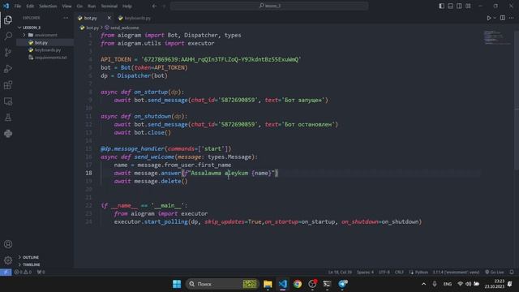The image size is (519, 292).
Task: Show hidden system tray icons chevron
Action: coord(423,284)
